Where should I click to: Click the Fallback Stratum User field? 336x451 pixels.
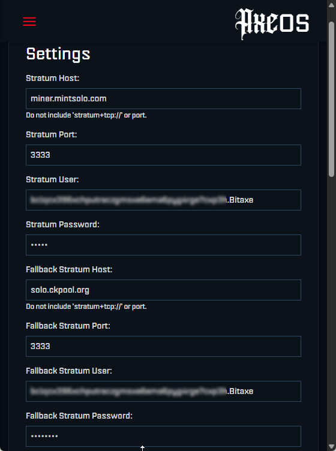(x=163, y=391)
